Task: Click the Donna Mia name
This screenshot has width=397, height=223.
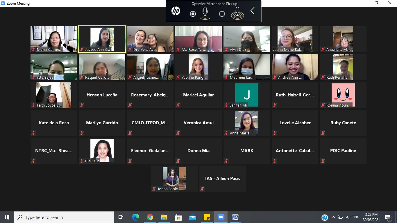Action: click(199, 151)
